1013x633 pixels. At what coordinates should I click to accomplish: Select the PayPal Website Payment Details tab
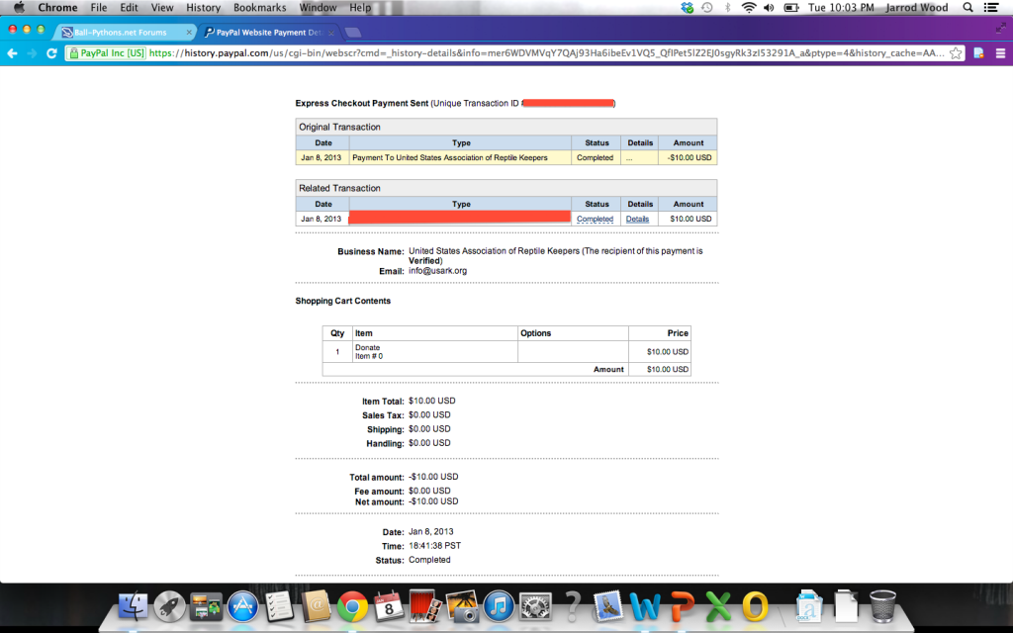(x=269, y=33)
